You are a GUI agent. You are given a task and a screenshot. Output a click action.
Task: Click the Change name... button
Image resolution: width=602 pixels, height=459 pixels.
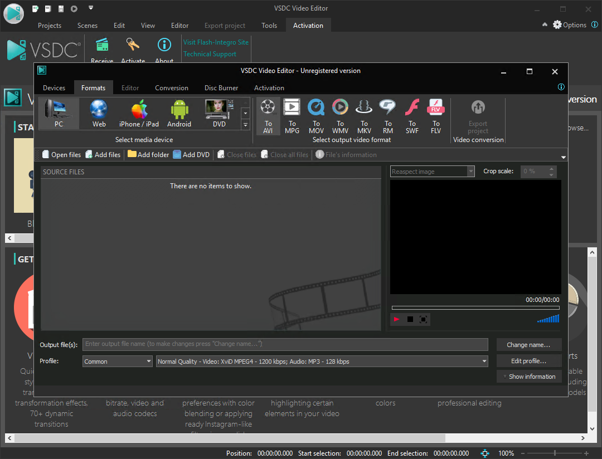click(528, 345)
